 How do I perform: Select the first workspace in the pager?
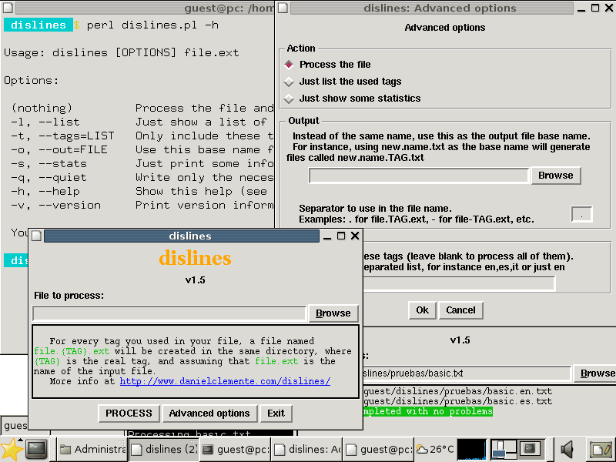click(x=504, y=450)
